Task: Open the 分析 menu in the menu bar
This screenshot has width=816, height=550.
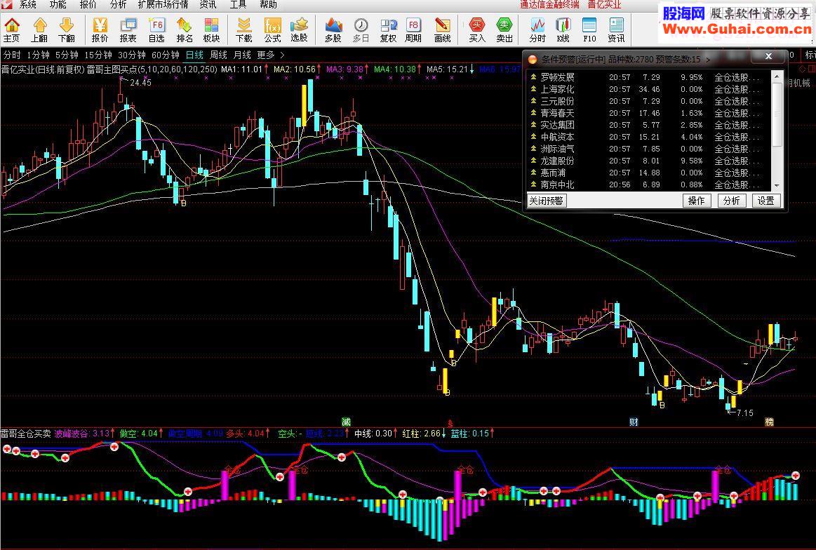Action: click(118, 5)
